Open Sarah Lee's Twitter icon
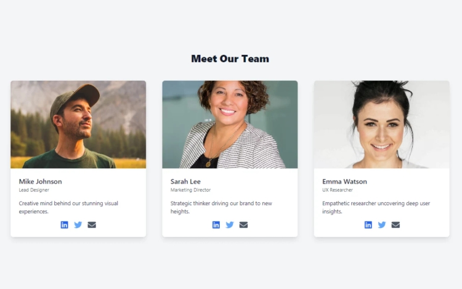 pyautogui.click(x=230, y=225)
